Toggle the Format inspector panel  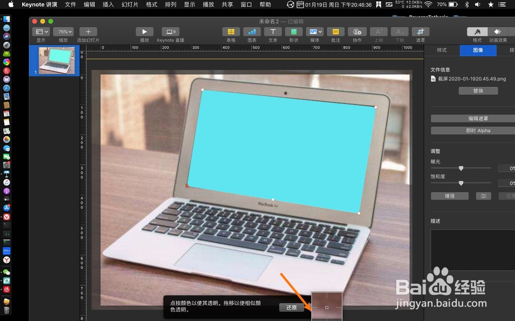point(477,32)
